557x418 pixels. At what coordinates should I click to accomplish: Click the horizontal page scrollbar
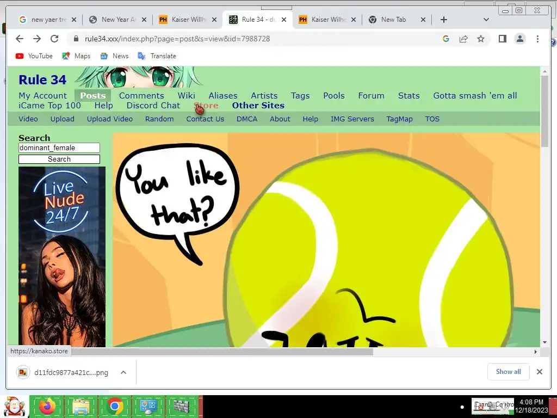pyautogui.click(x=222, y=352)
